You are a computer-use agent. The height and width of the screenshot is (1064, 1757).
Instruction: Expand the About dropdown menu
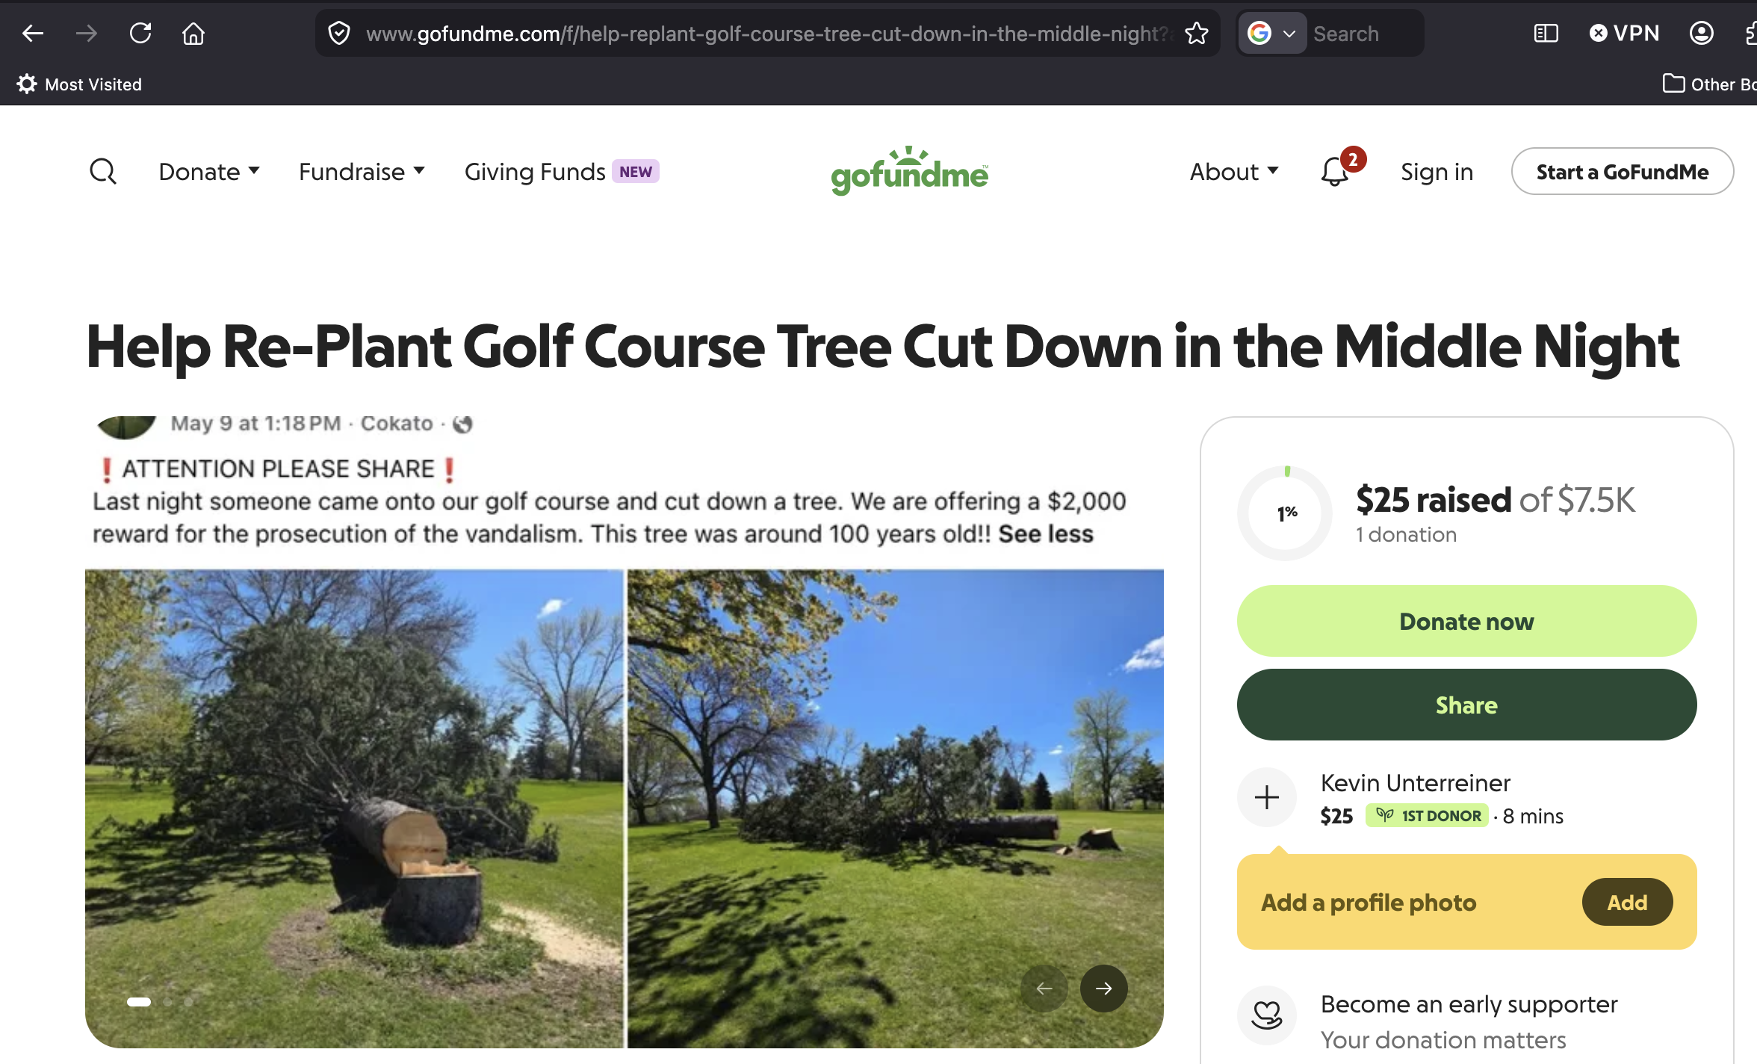coord(1234,172)
